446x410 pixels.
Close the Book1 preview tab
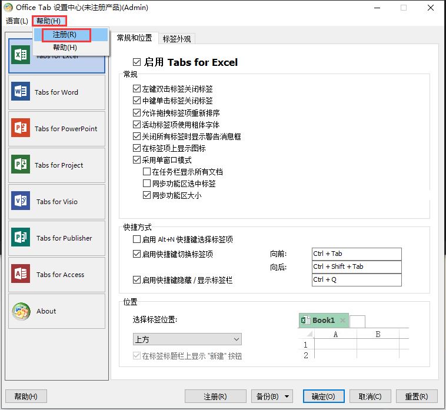[343, 321]
